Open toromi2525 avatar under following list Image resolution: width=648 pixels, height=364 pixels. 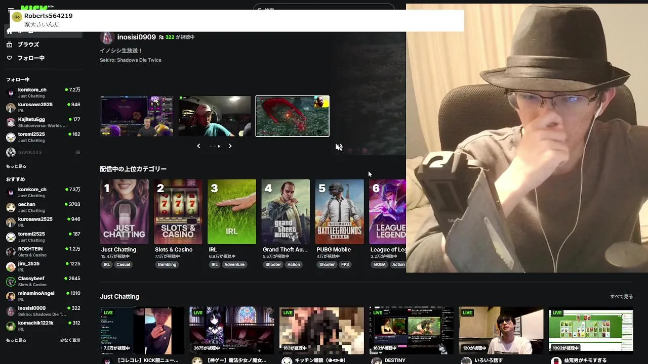click(11, 137)
